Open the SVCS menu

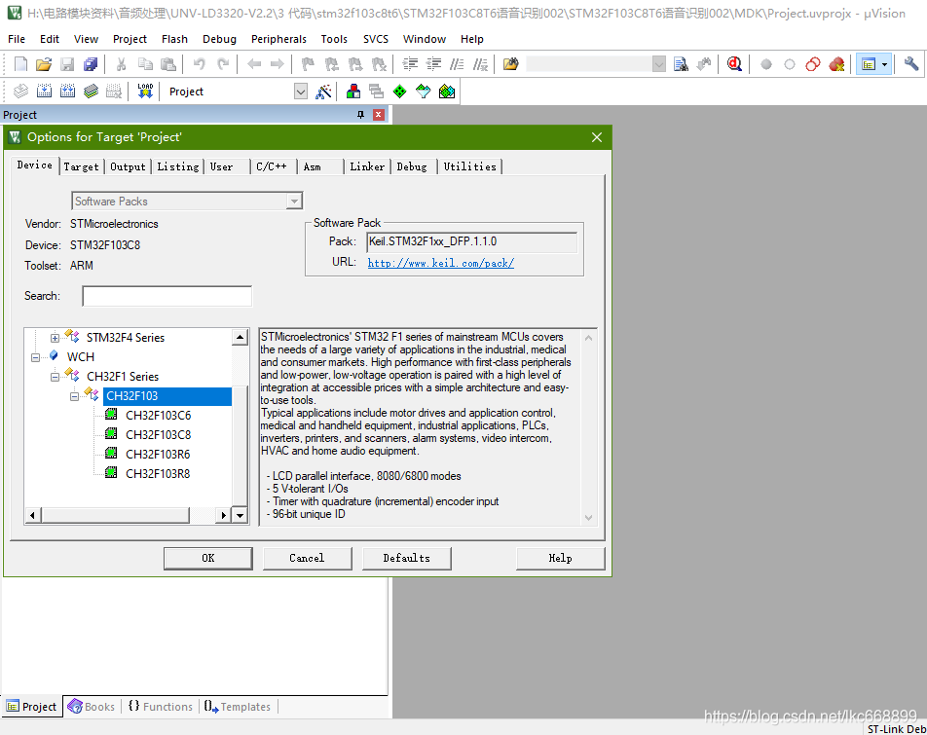(376, 39)
